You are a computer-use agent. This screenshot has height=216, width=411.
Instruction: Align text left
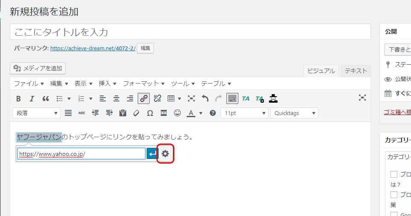click(103, 99)
